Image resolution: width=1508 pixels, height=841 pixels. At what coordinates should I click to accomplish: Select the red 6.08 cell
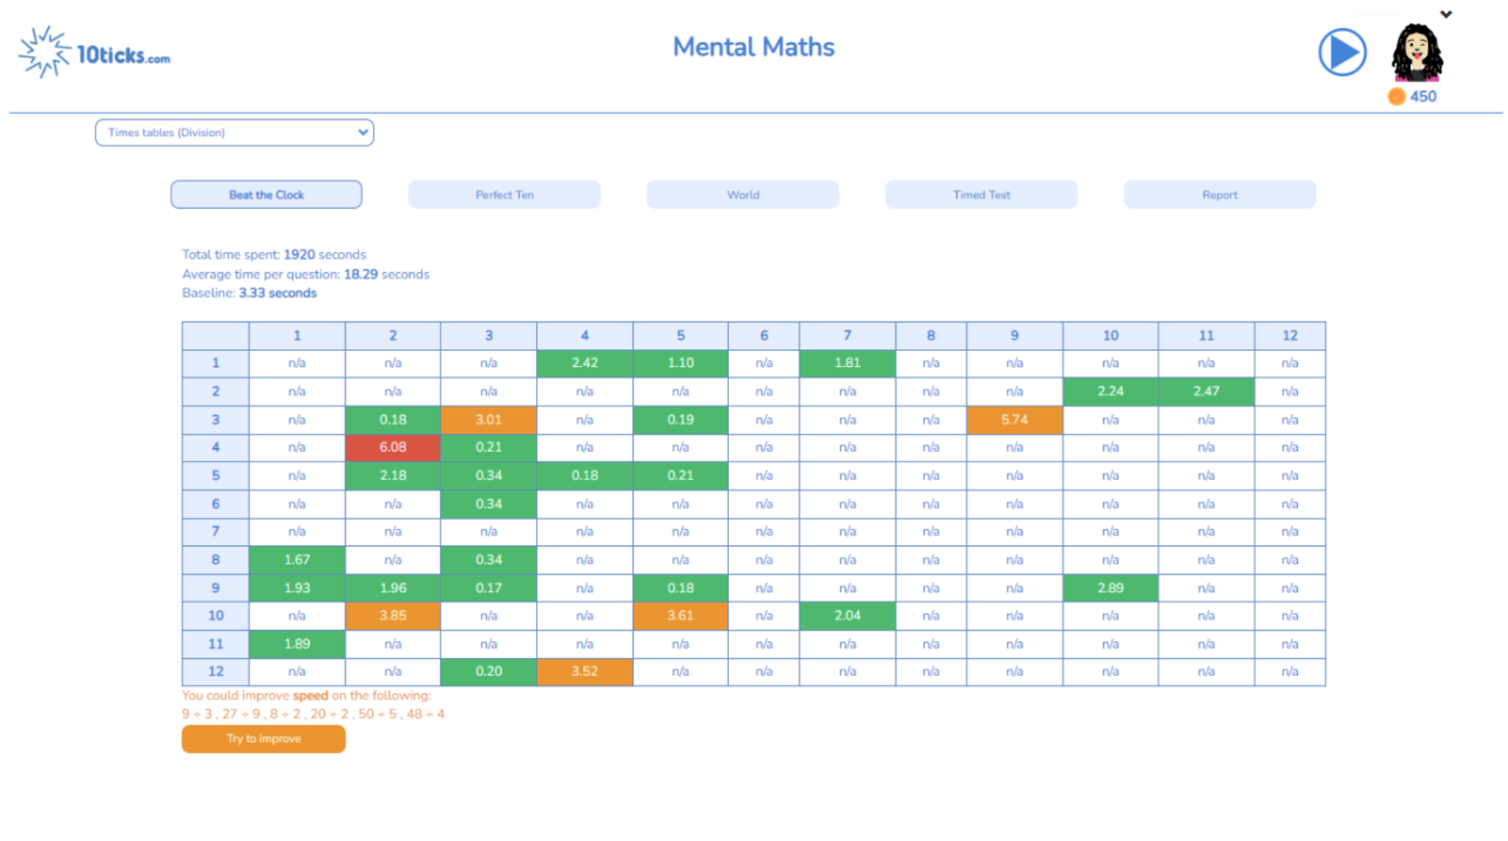point(393,447)
